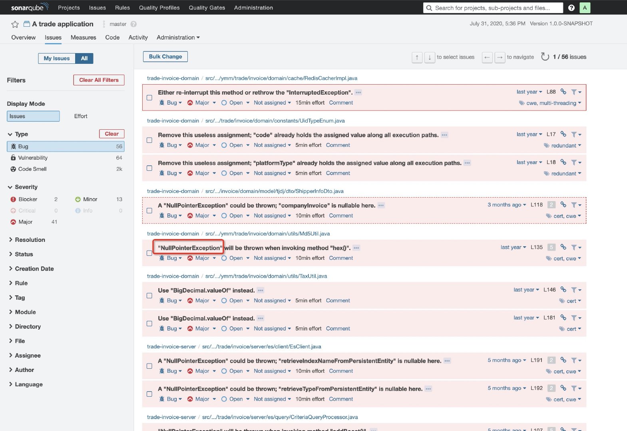
Task: Click the locations badge 2 on L118 issue
Action: pos(551,205)
